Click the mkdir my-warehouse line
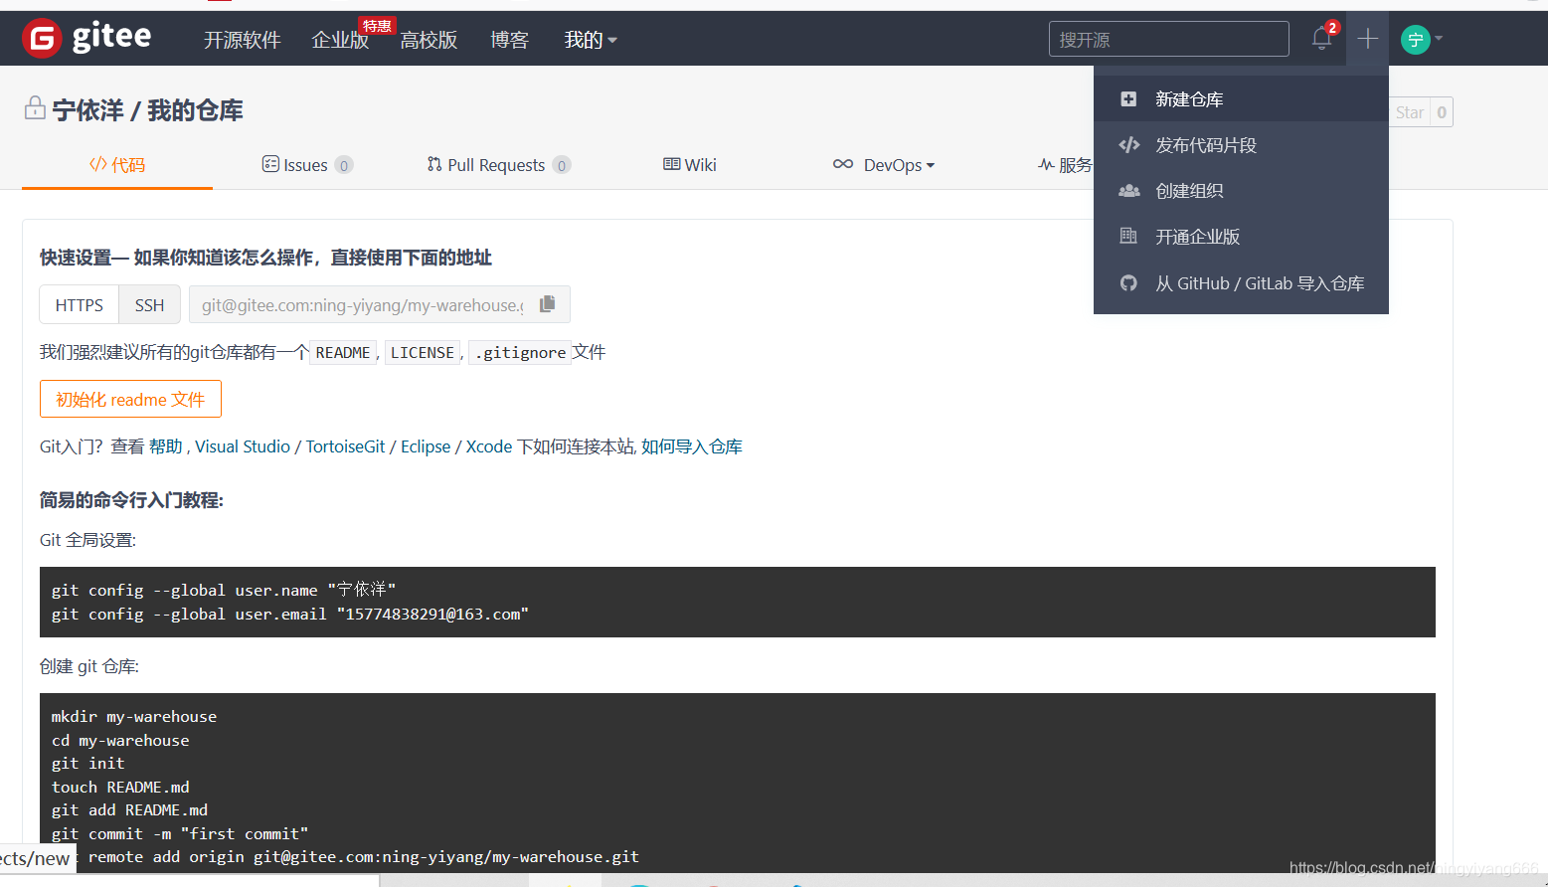Viewport: 1548px width, 887px height. [x=134, y=716]
